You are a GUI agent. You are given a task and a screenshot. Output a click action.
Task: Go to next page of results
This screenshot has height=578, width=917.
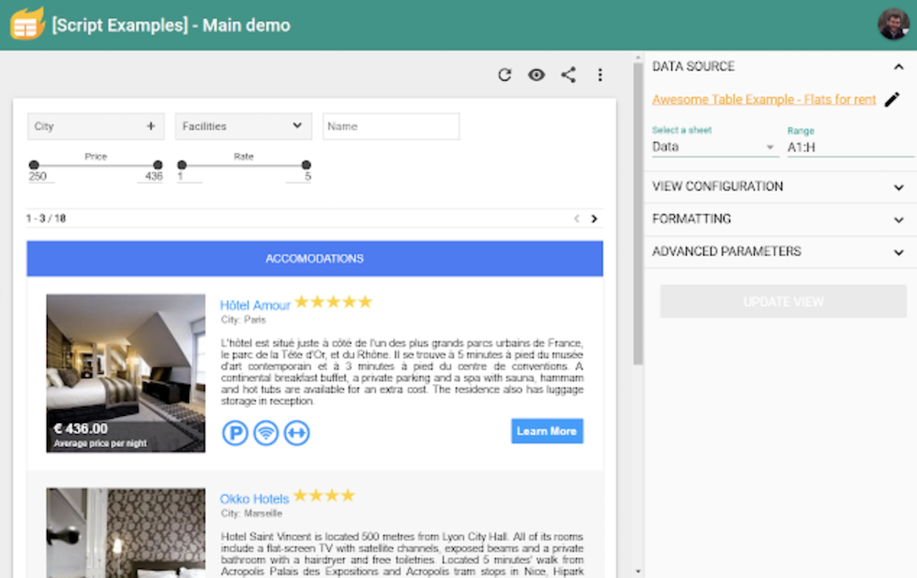point(594,219)
